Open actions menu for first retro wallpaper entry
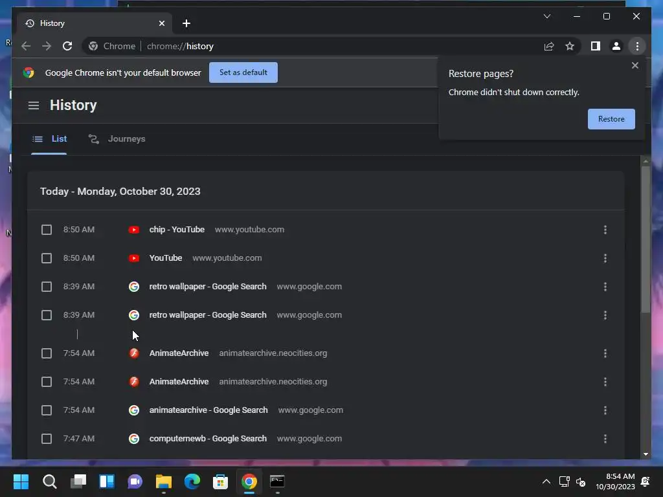Screen dimensions: 663x497 (x=605, y=287)
